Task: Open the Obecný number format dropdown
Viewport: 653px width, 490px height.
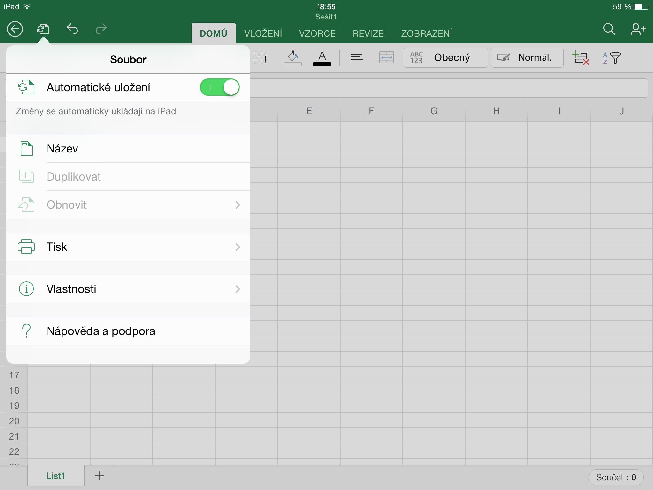Action: [445, 58]
